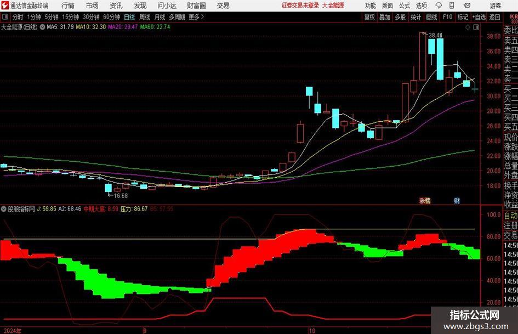Open the 交易 menu
The width and height of the screenshot is (518, 334).
pyautogui.click(x=223, y=5)
